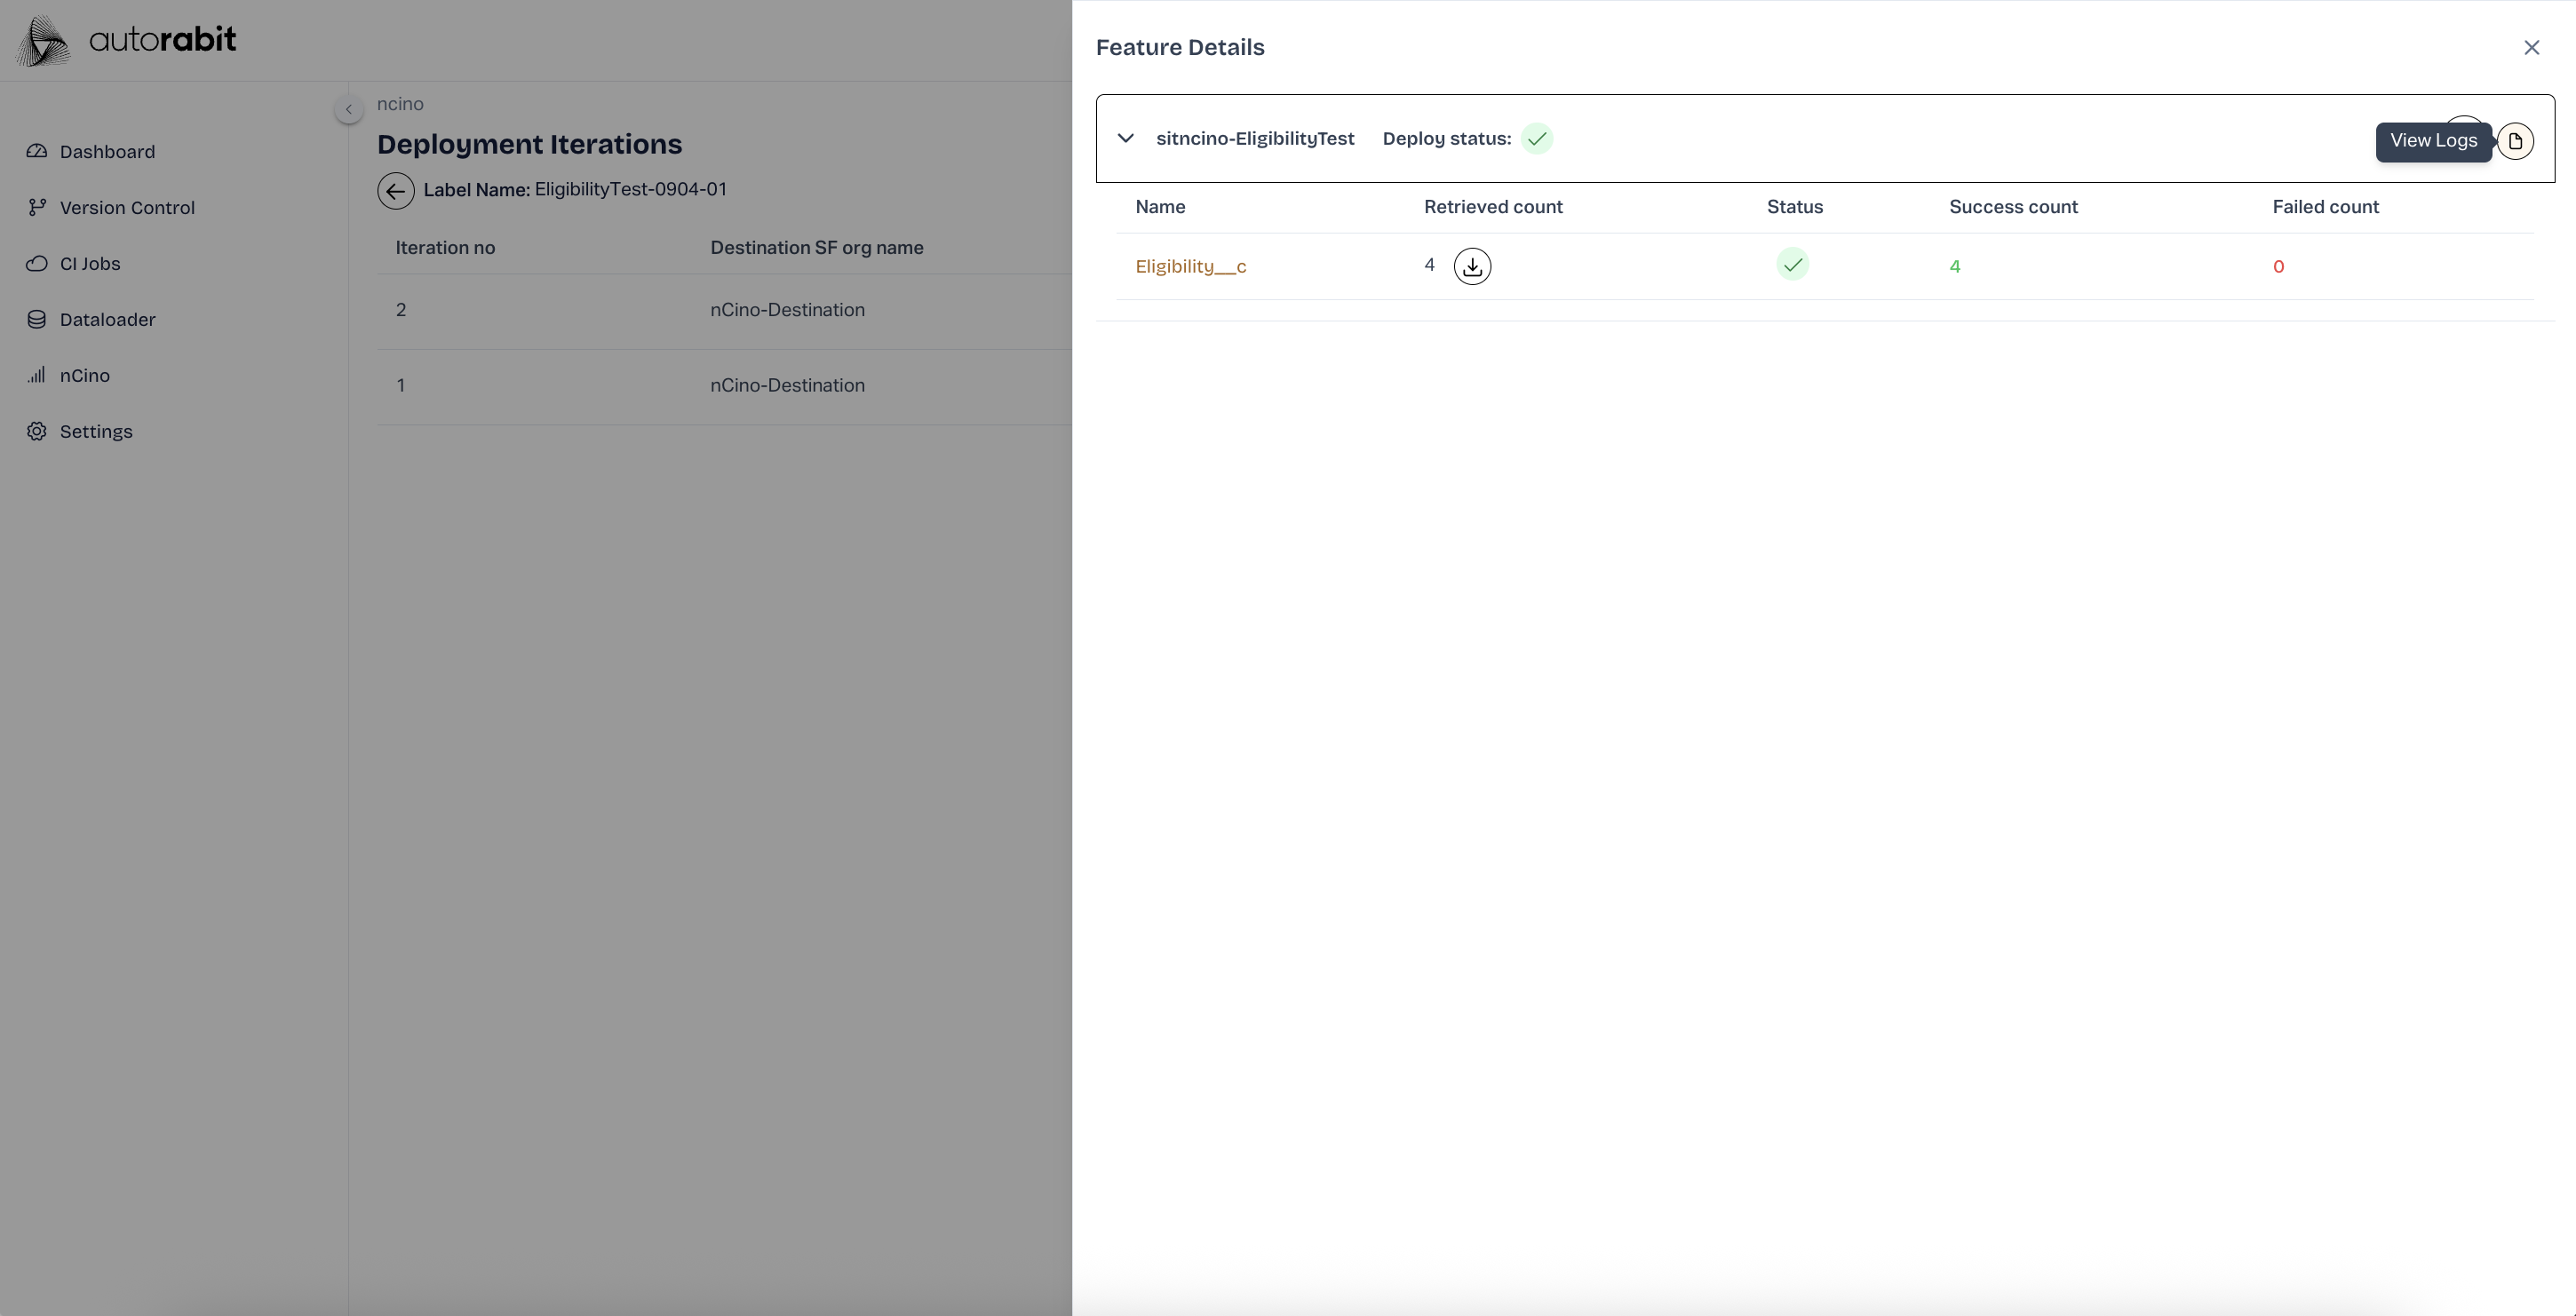Click the View Logs document icon
Viewport: 2576px width, 1316px height.
tap(2515, 141)
